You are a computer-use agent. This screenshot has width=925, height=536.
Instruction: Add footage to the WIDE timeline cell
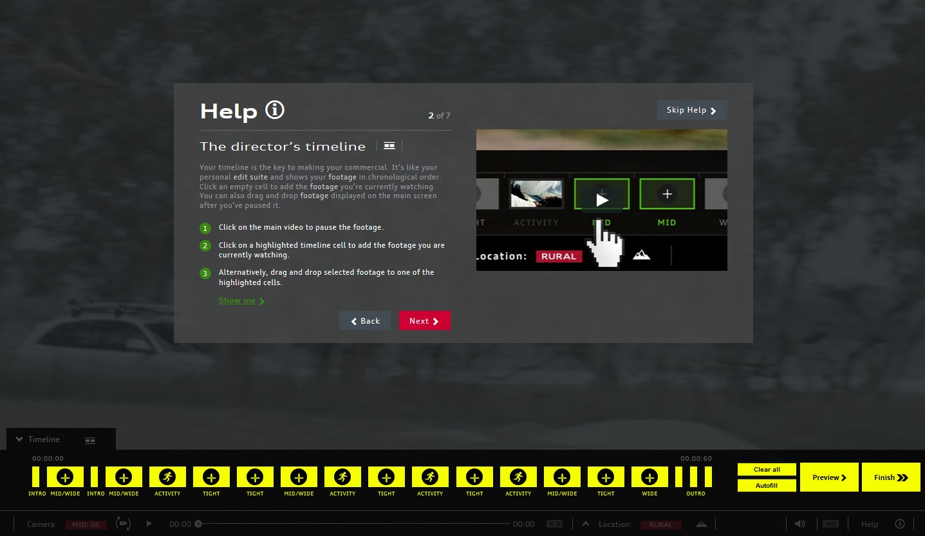pyautogui.click(x=649, y=477)
